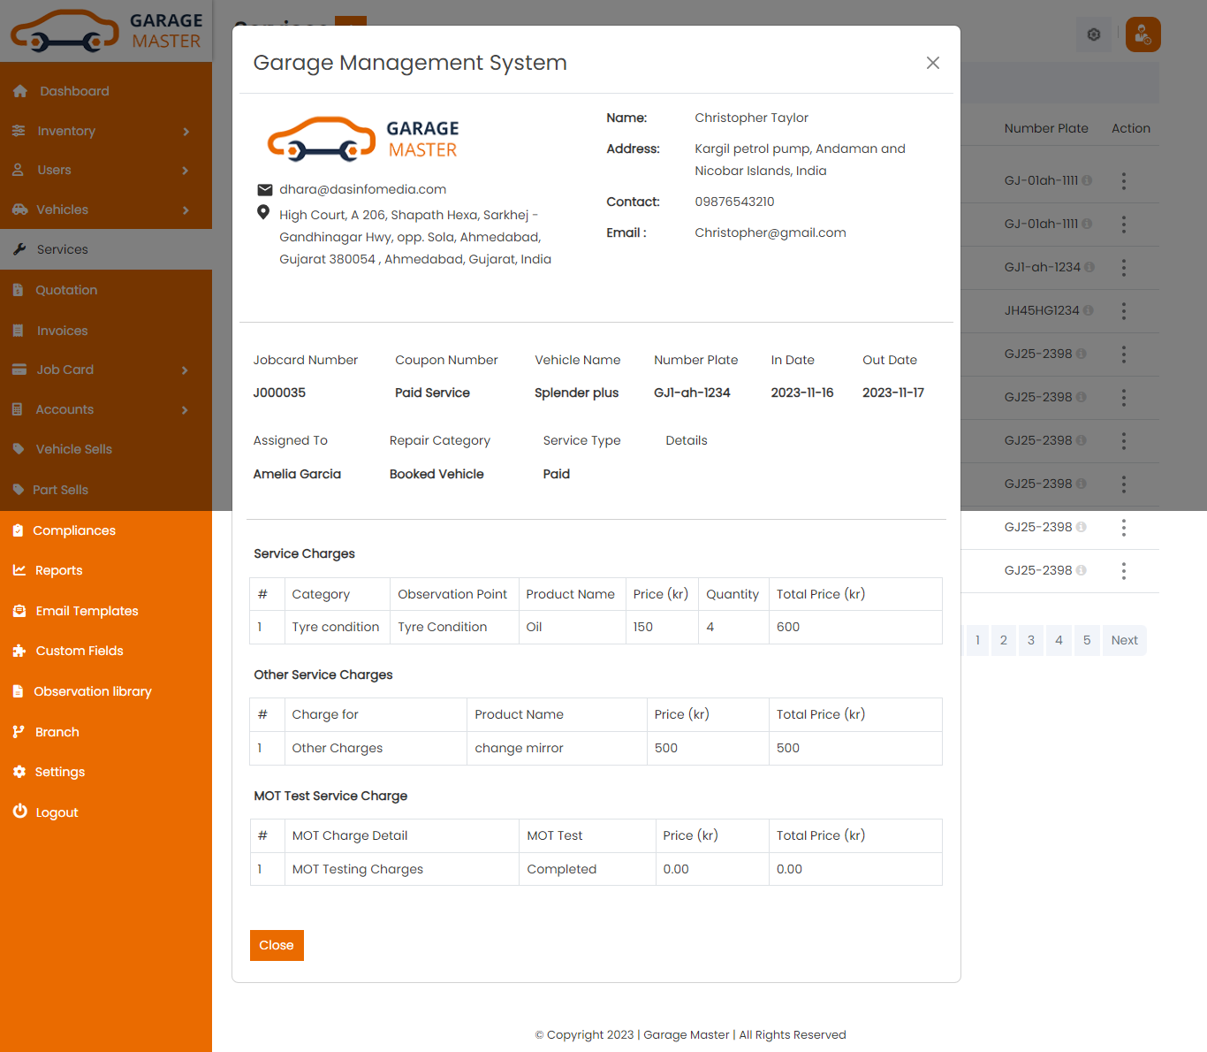
Task: Click the Reports chart icon
Action: coord(19,570)
